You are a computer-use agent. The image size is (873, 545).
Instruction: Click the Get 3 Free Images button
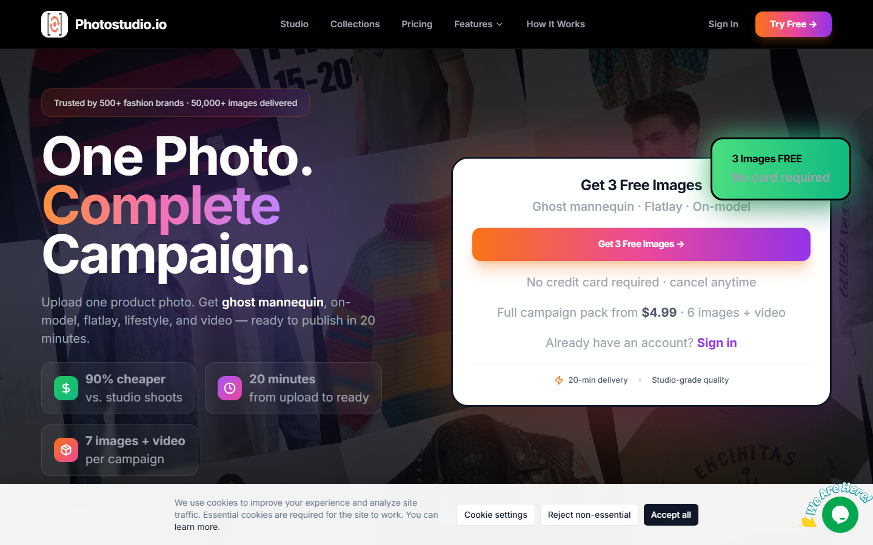click(x=641, y=244)
